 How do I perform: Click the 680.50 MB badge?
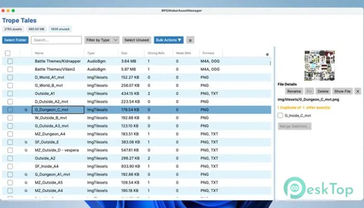coord(36,29)
